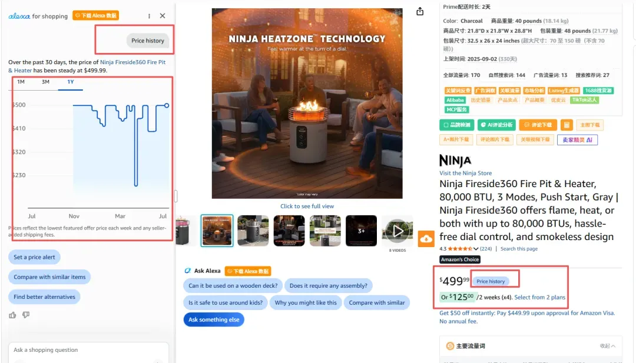Click the 1688找货源 tag

coord(598,91)
